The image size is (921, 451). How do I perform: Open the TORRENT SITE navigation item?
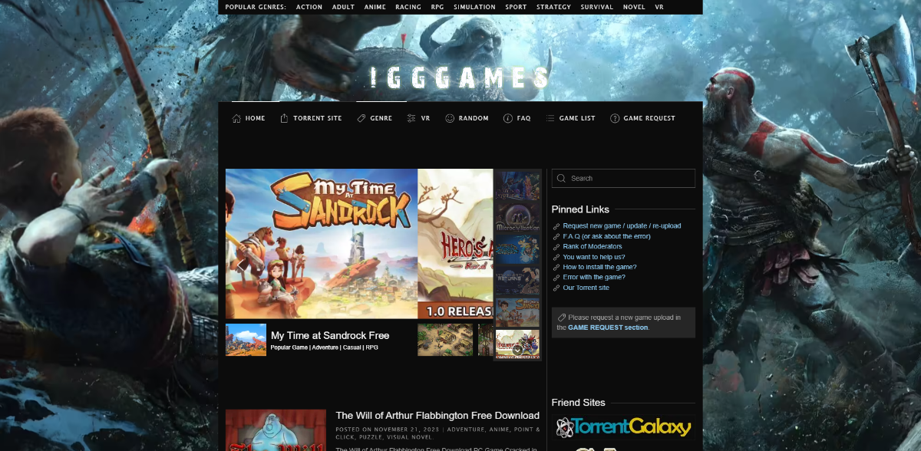pyautogui.click(x=311, y=118)
